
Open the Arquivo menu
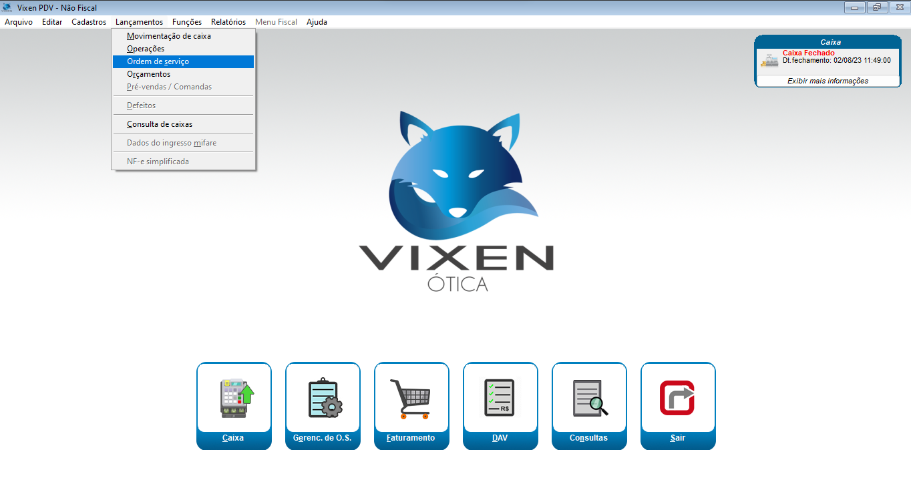coord(19,22)
